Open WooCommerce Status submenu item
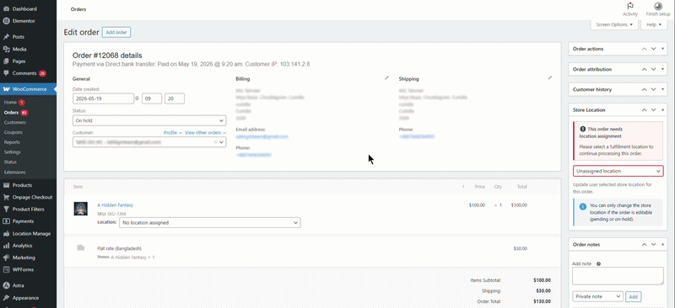The image size is (675, 308). [x=10, y=162]
